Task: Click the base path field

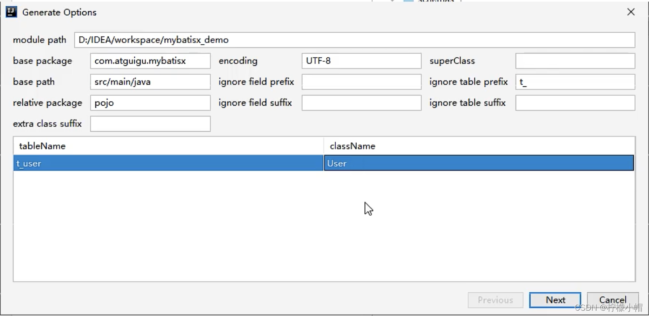Action: click(150, 82)
